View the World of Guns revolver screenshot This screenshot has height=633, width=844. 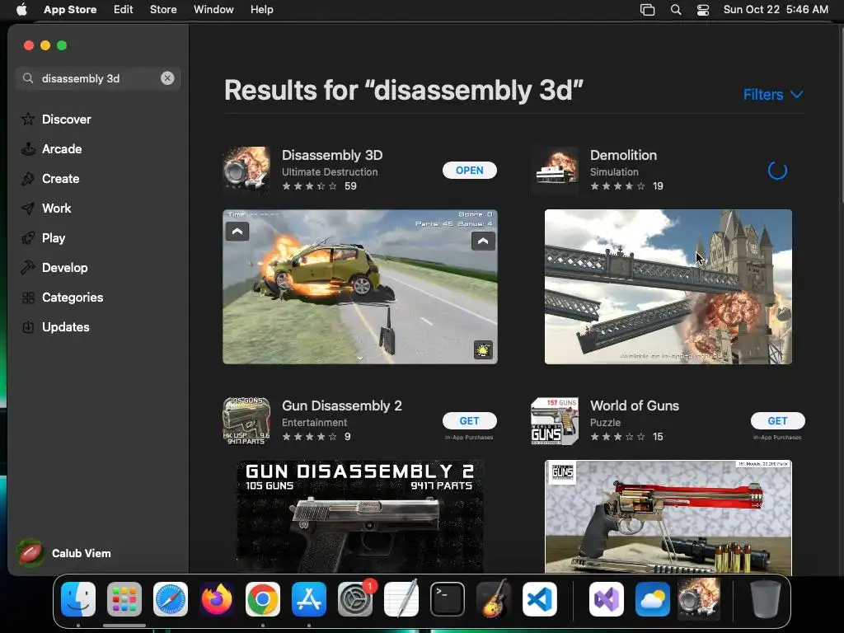point(668,517)
